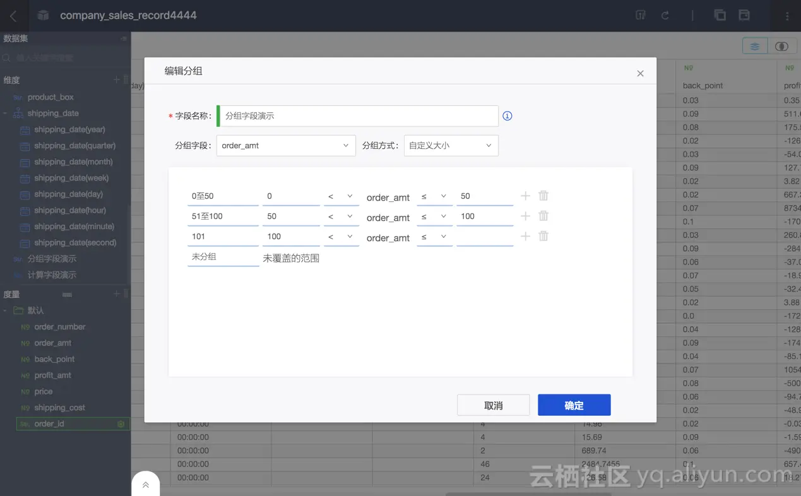Select profit_amt in the measures list
The image size is (801, 496).
point(53,375)
